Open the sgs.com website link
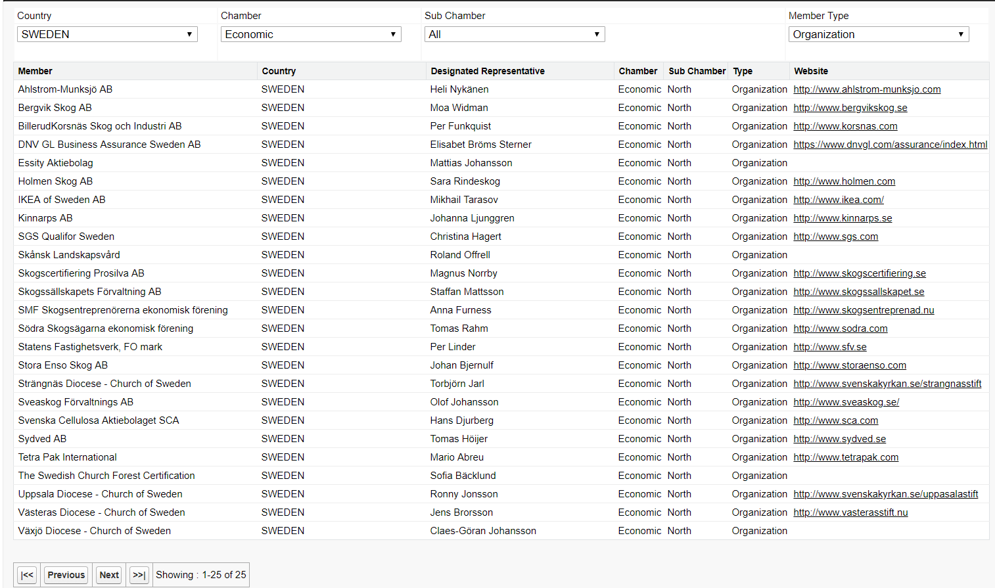 (836, 237)
